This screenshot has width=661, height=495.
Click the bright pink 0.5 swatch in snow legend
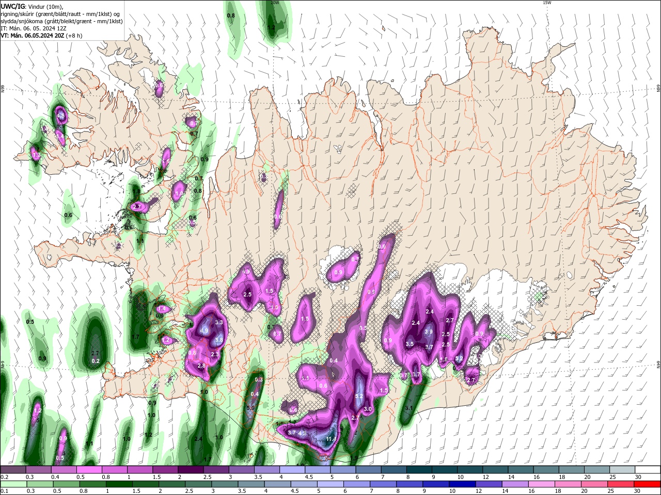[89, 470]
